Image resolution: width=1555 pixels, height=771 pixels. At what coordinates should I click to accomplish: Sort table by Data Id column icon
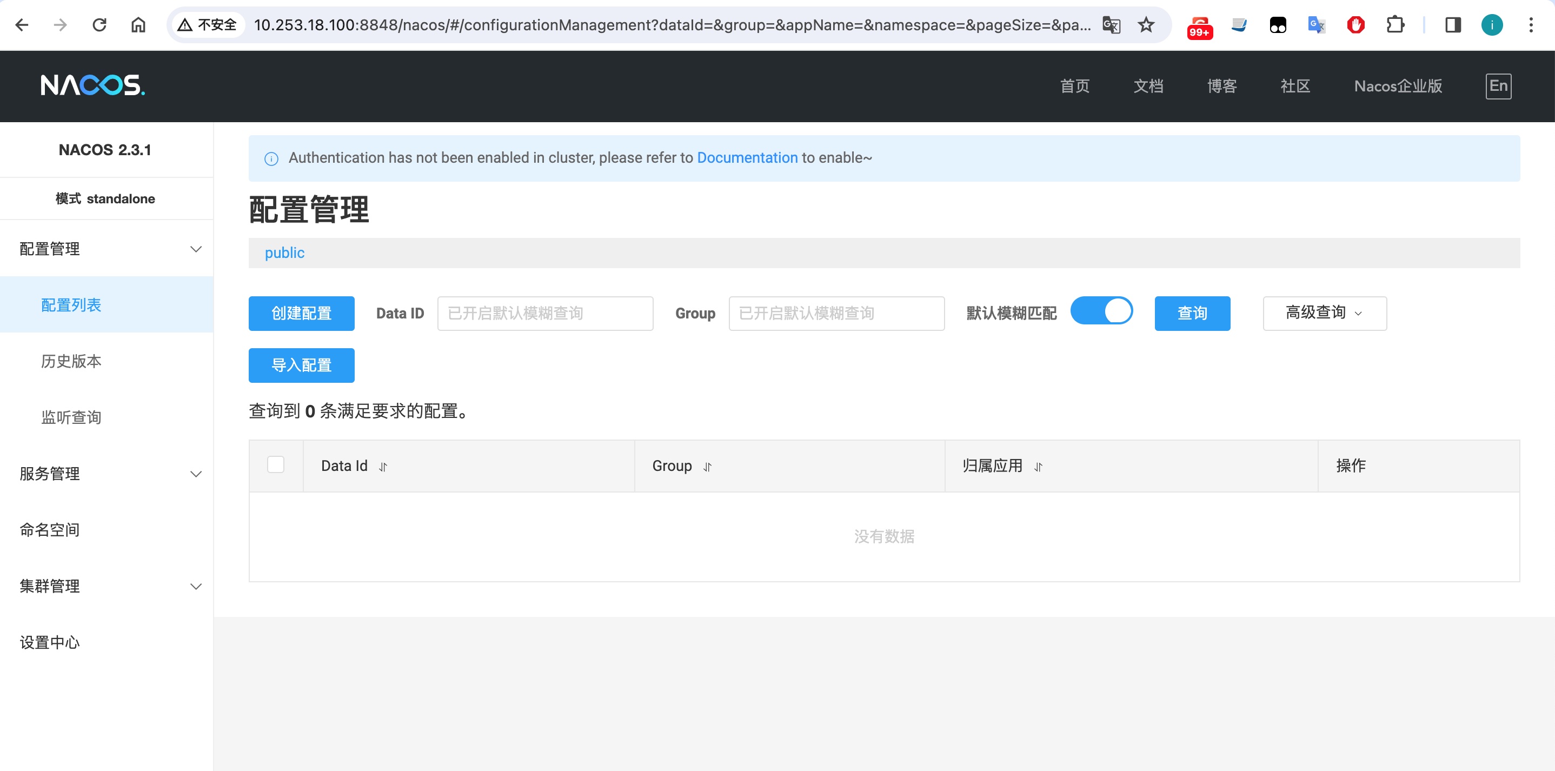383,467
